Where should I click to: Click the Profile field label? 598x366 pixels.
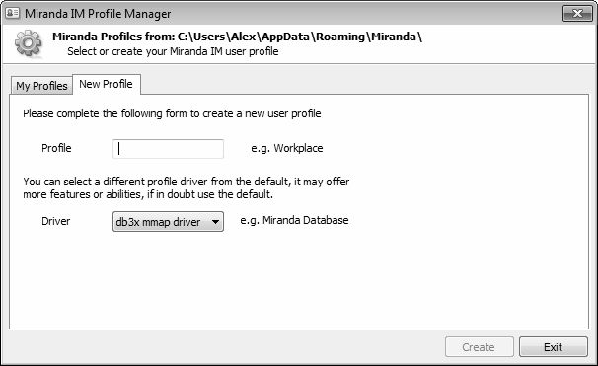[56, 148]
